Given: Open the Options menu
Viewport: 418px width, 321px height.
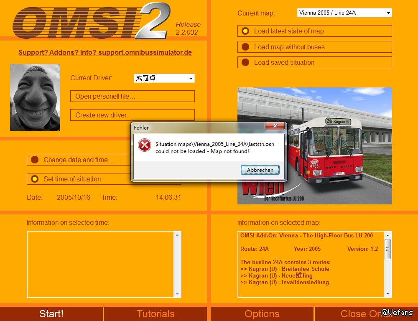Looking at the screenshot, I should point(262,314).
